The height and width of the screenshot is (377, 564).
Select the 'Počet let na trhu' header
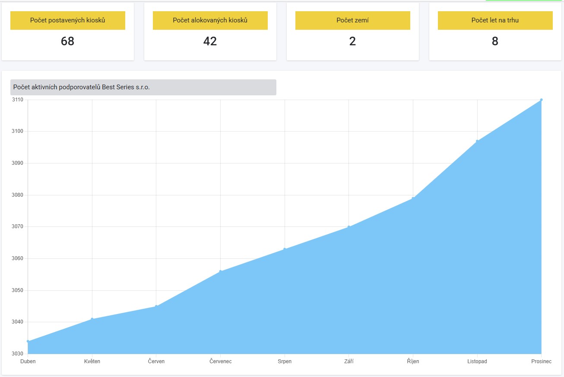pyautogui.click(x=495, y=20)
